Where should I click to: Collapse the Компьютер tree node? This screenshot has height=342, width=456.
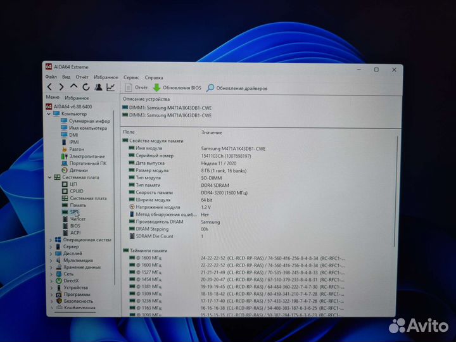49,114
